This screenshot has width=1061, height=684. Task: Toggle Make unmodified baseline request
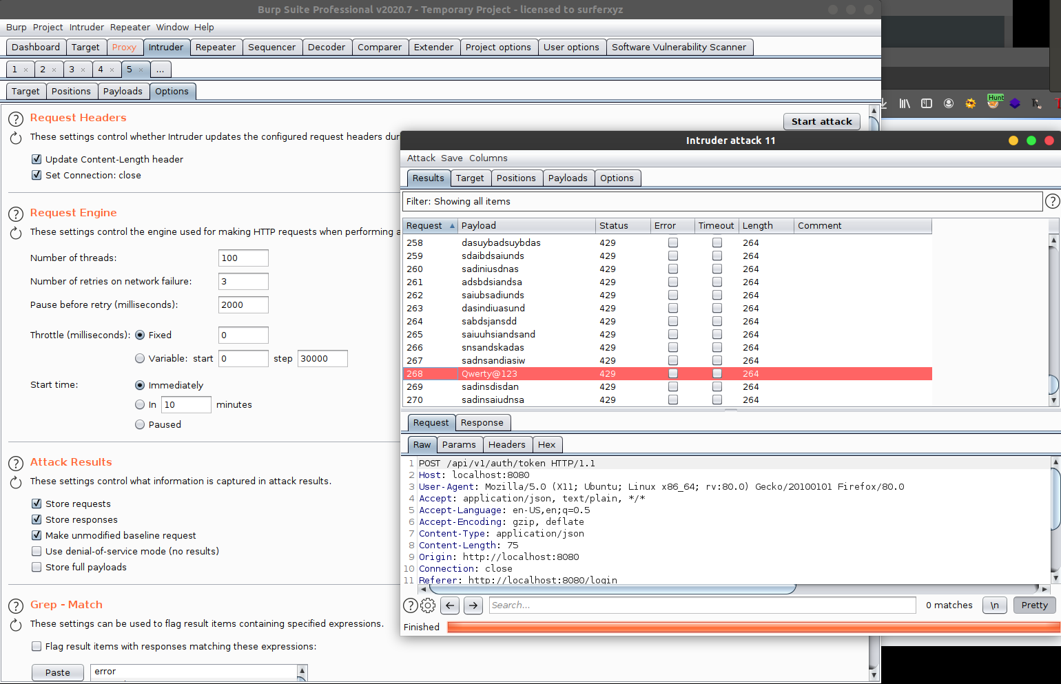click(x=37, y=535)
